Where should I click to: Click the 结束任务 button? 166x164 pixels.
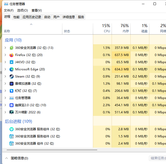158,158
